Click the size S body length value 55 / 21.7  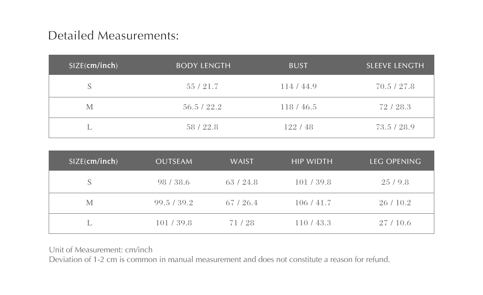pyautogui.click(x=202, y=87)
